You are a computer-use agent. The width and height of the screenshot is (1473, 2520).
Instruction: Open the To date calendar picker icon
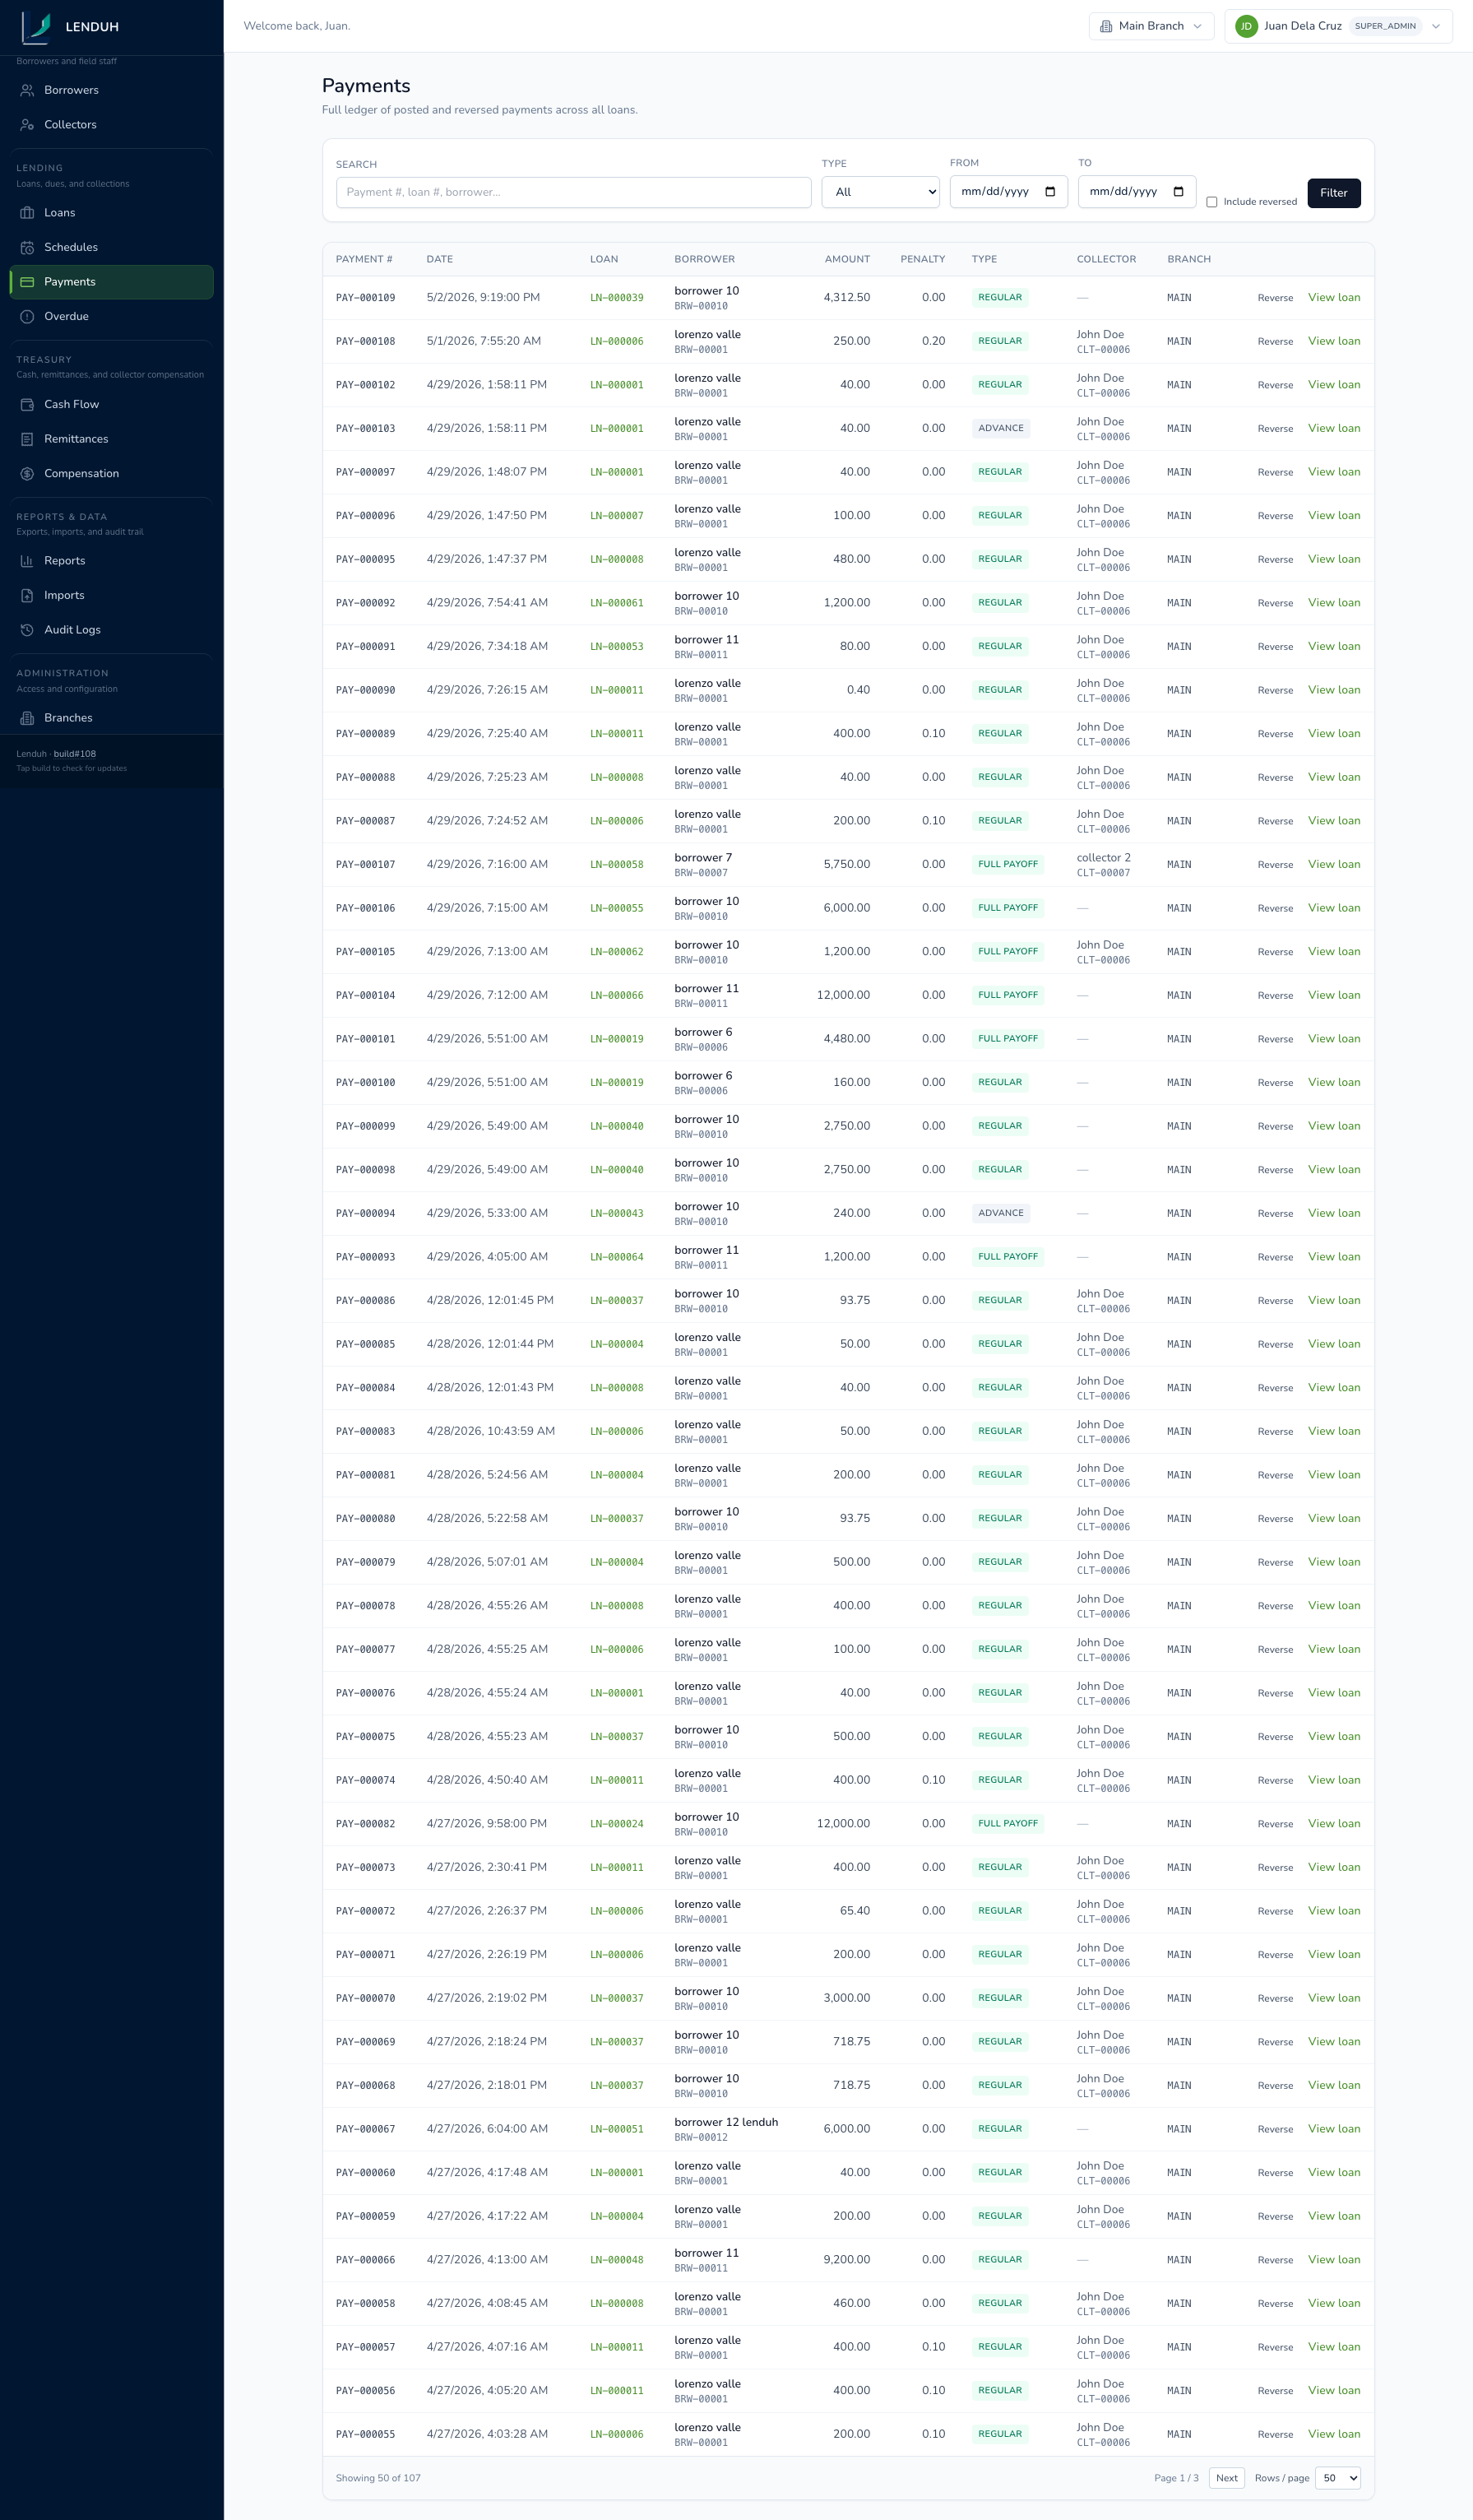1178,192
